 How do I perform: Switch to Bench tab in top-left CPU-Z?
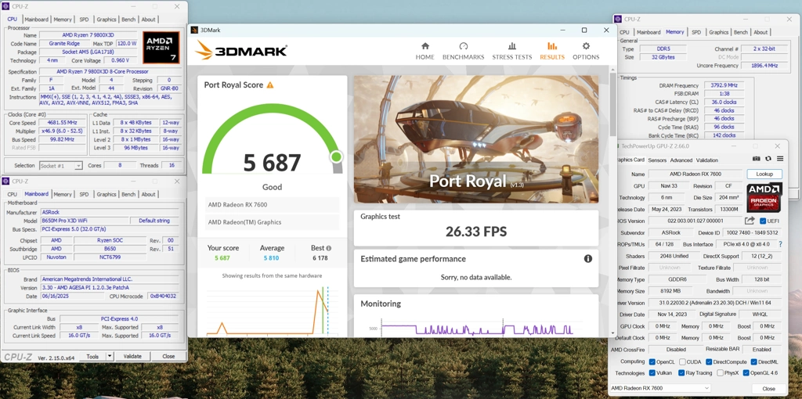click(128, 20)
